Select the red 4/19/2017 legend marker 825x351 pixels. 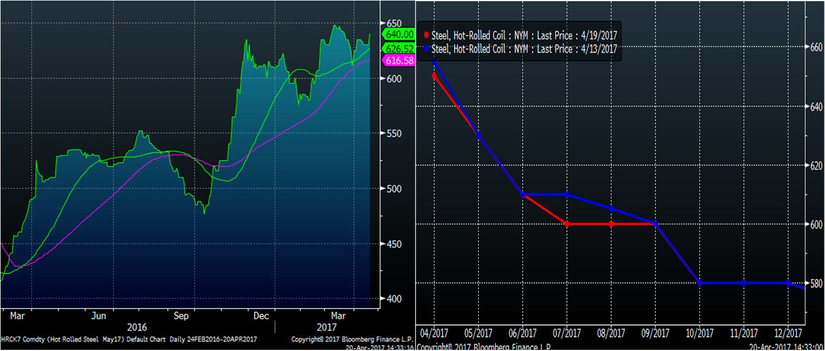[x=425, y=36]
